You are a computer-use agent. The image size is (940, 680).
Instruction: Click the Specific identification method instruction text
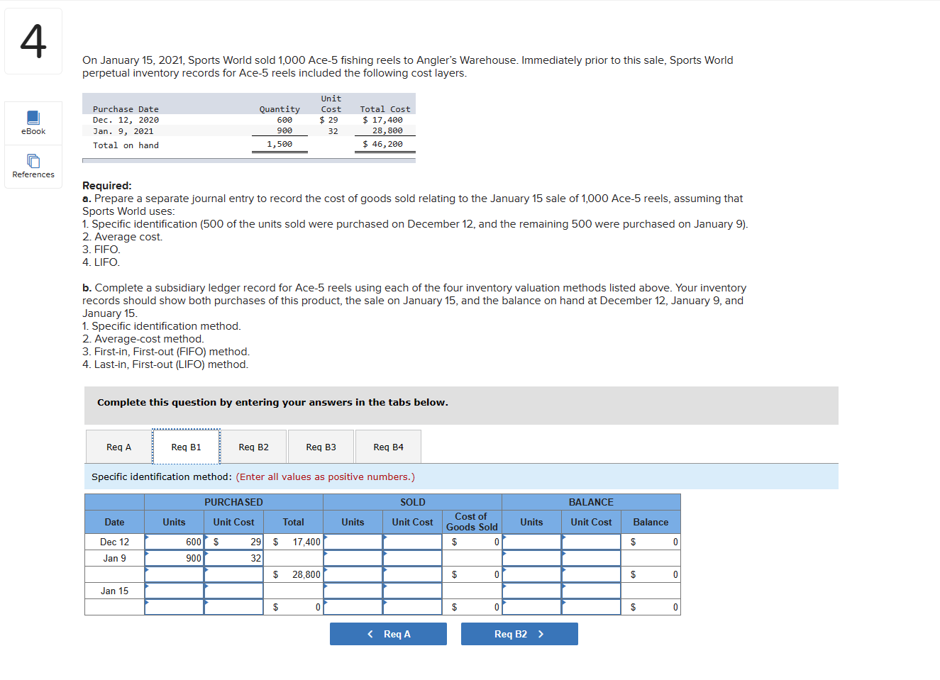(253, 476)
